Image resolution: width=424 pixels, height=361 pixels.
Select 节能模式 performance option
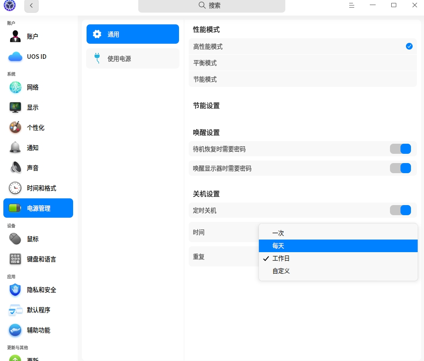coord(303,79)
